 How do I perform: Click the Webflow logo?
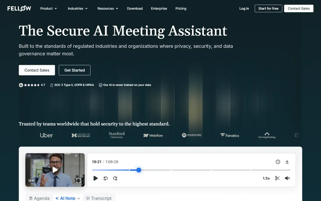[x=153, y=136]
